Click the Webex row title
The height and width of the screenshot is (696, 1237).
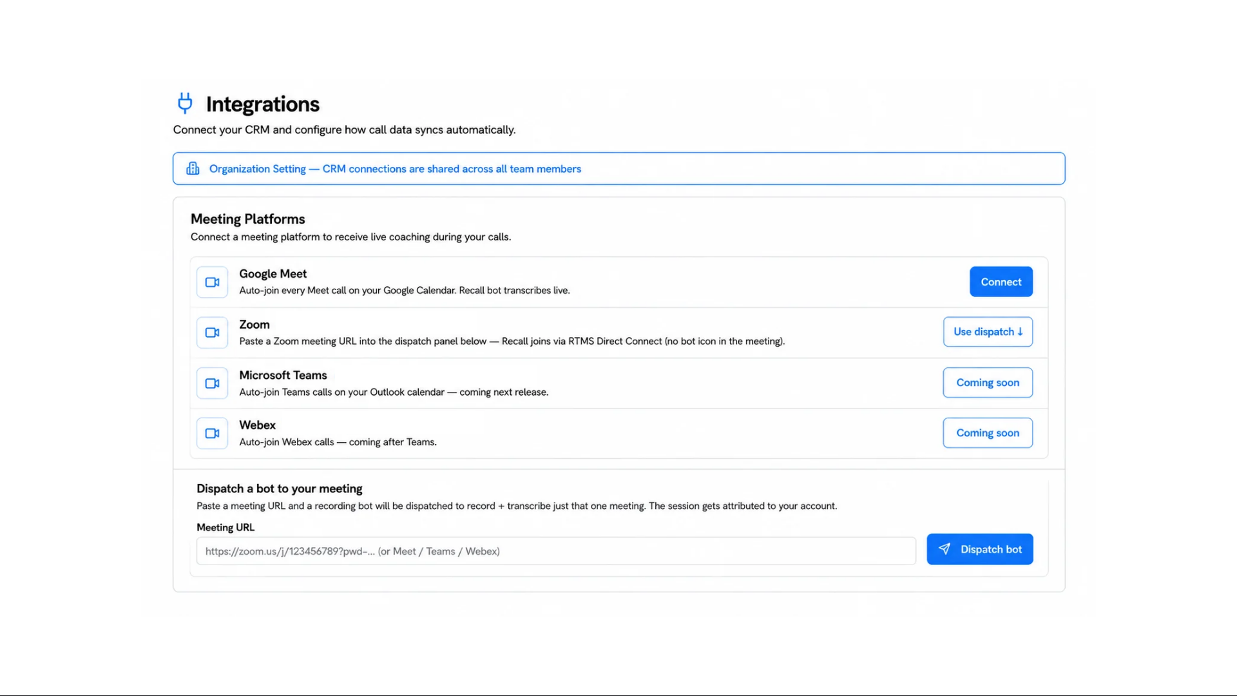pos(257,425)
